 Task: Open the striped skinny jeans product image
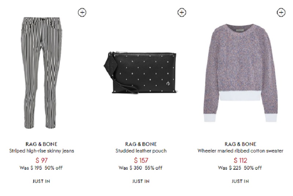coord(41,73)
